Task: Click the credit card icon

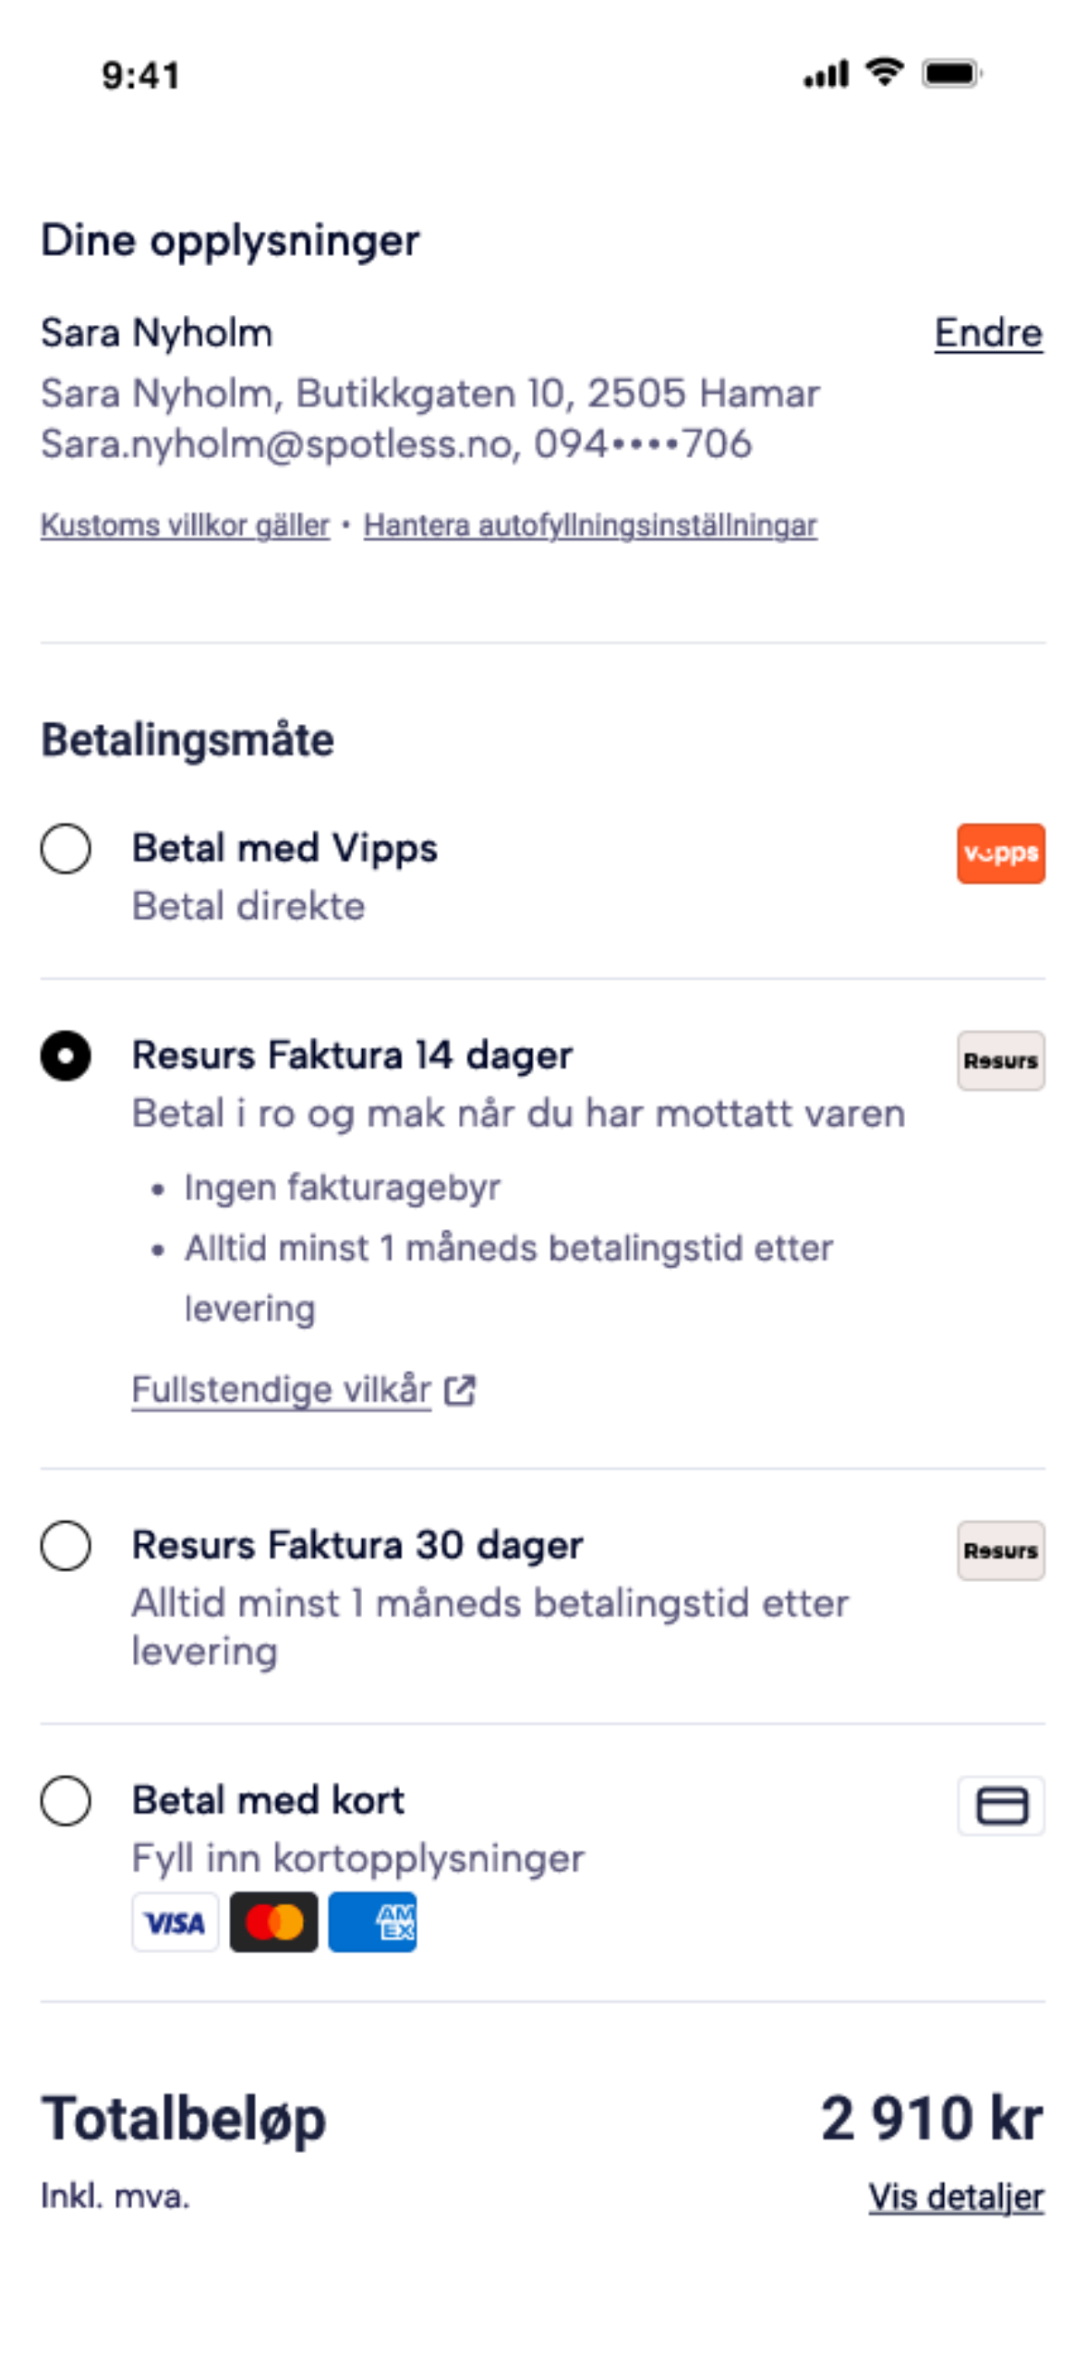Action: point(1000,1805)
